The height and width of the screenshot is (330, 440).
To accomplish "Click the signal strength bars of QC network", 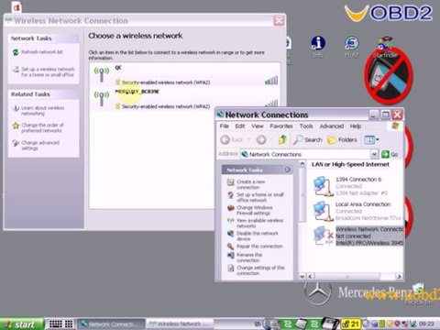I will click(271, 81).
